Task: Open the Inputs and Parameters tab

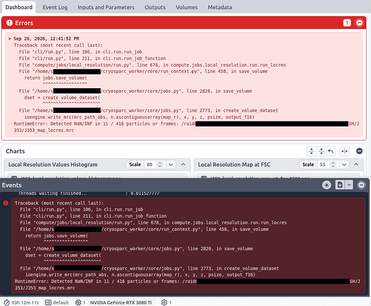Action: [x=106, y=7]
